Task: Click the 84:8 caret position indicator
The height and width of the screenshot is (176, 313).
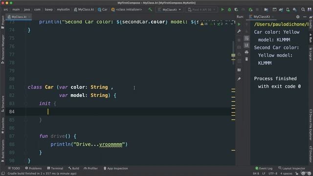Action: tap(256, 174)
